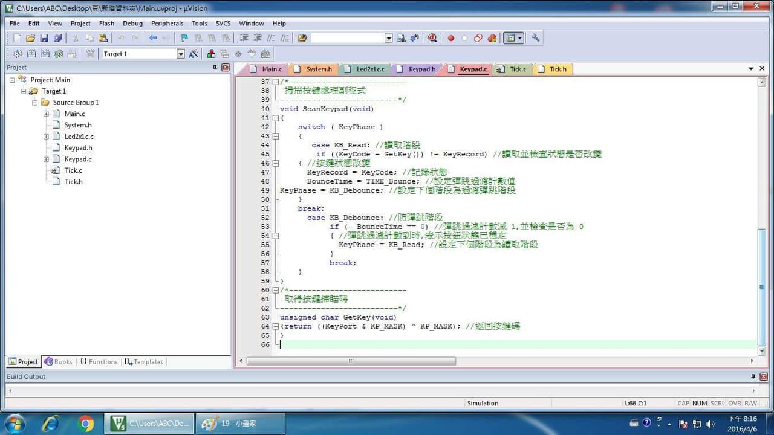Click the Save All icon
This screenshot has width=774, height=435.
tap(57, 38)
